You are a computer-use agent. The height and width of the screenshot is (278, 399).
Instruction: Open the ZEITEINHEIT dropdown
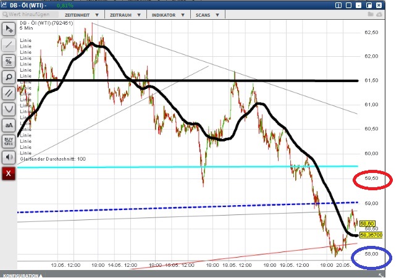pos(82,15)
